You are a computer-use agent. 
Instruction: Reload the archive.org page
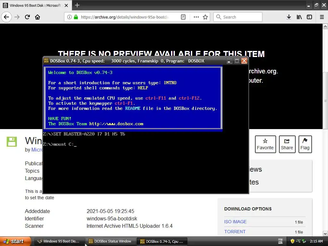(x=27, y=17)
